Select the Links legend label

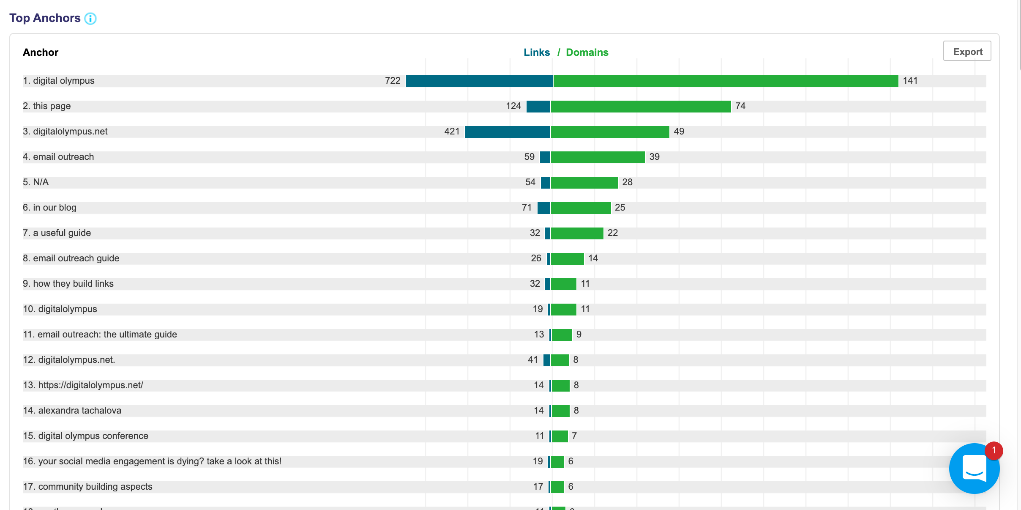coord(537,52)
